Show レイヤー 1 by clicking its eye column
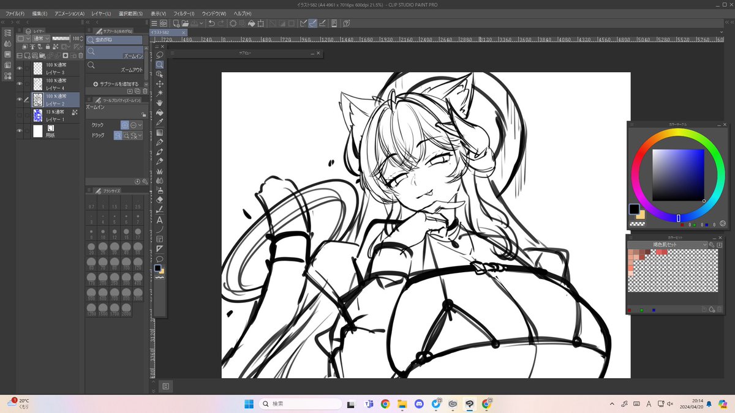Image resolution: width=735 pixels, height=413 pixels. point(20,114)
